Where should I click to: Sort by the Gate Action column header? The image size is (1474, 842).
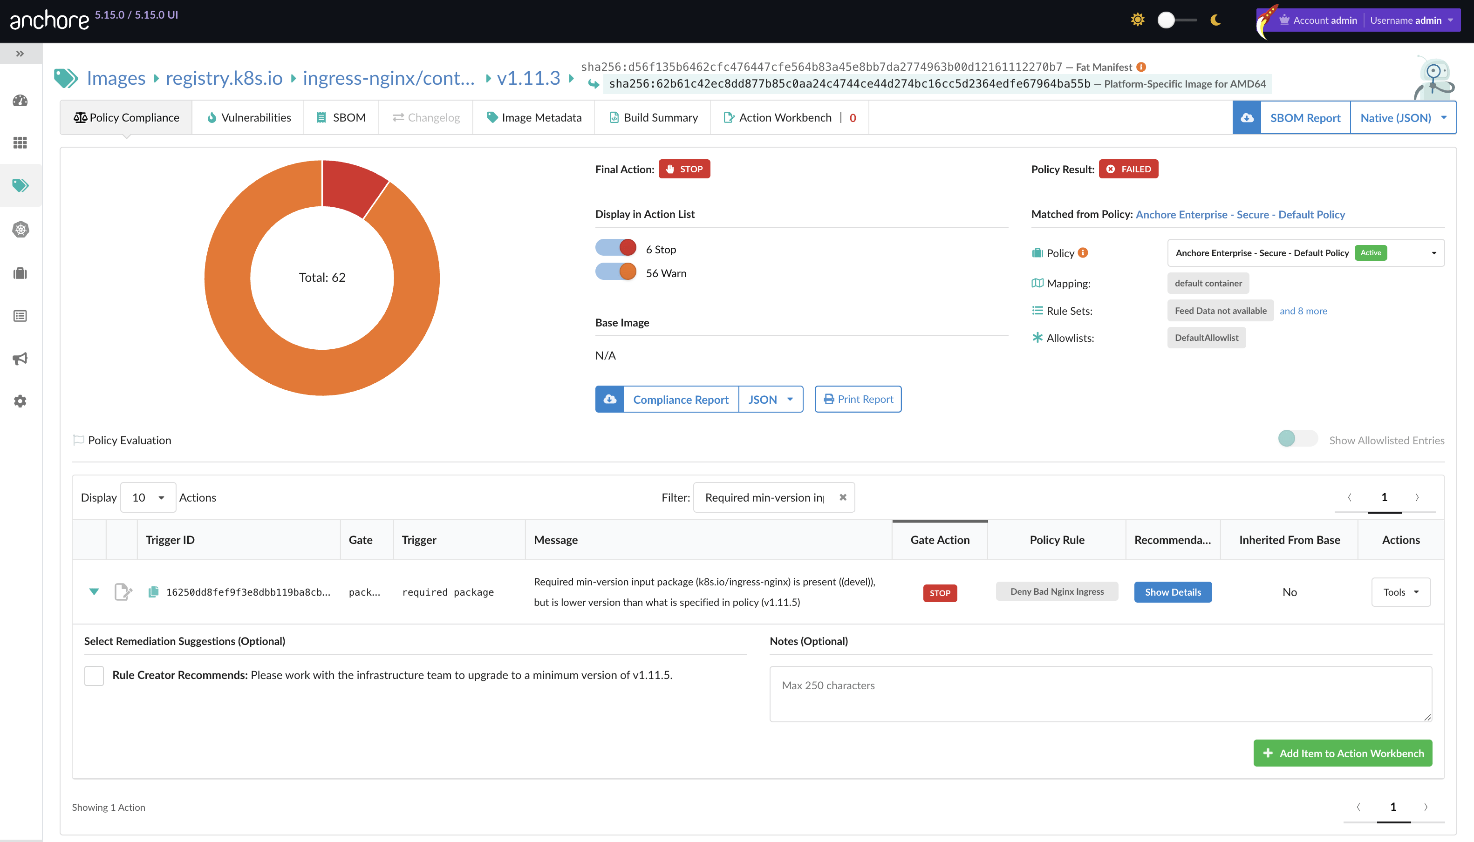pyautogui.click(x=940, y=540)
